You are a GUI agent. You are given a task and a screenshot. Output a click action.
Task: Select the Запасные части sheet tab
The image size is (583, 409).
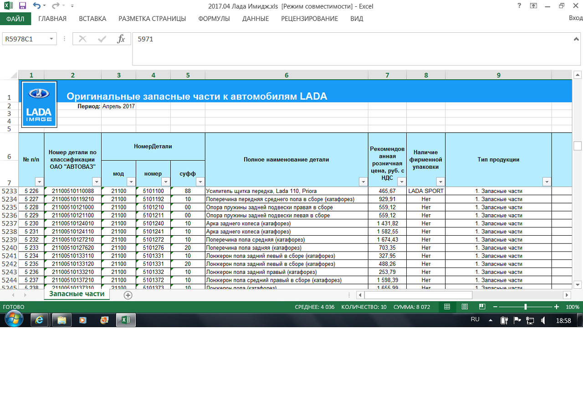pyautogui.click(x=77, y=294)
